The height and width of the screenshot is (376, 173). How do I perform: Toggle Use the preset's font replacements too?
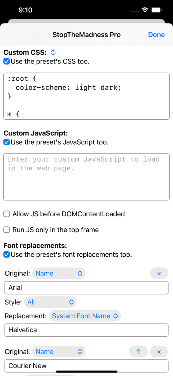click(x=7, y=254)
